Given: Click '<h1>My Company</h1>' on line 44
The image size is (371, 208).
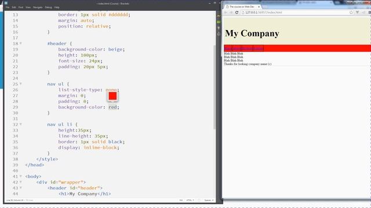Looking at the screenshot, I should pyautogui.click(x=85, y=194).
